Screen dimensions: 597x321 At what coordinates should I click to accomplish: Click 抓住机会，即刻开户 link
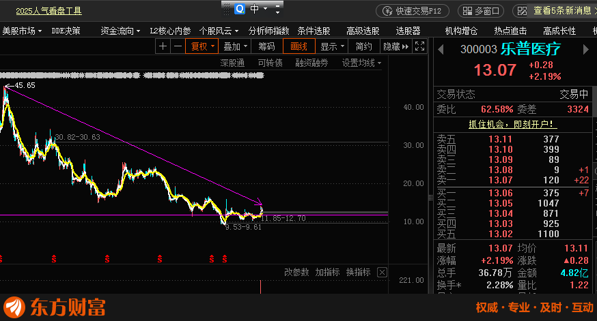[x=512, y=124]
